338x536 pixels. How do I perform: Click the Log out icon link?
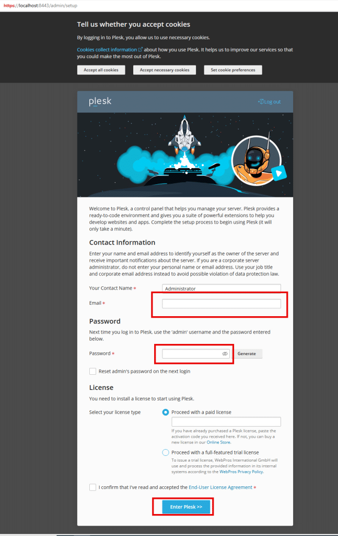270,102
